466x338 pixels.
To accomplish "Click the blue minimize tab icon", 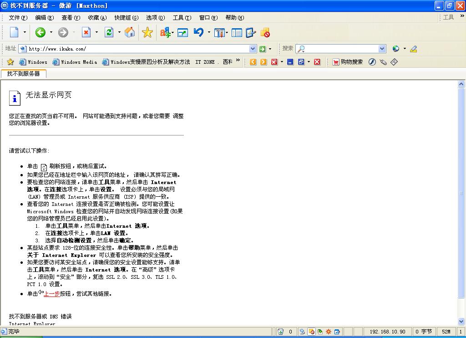I will pyautogui.click(x=290, y=62).
